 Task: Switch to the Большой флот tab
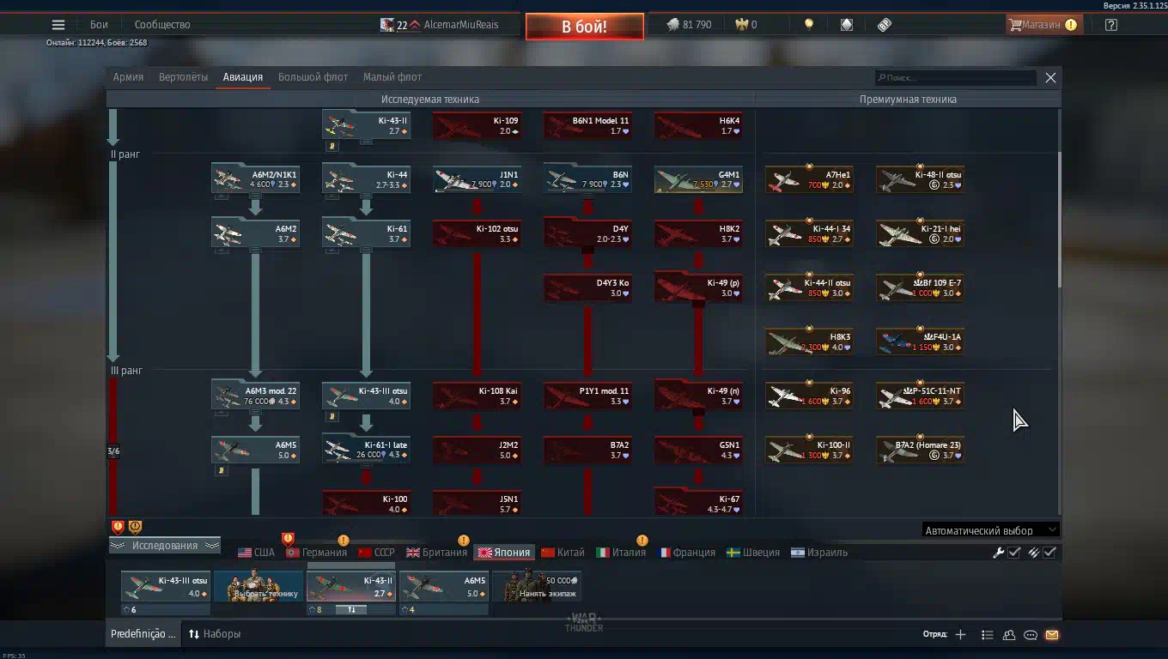(313, 77)
